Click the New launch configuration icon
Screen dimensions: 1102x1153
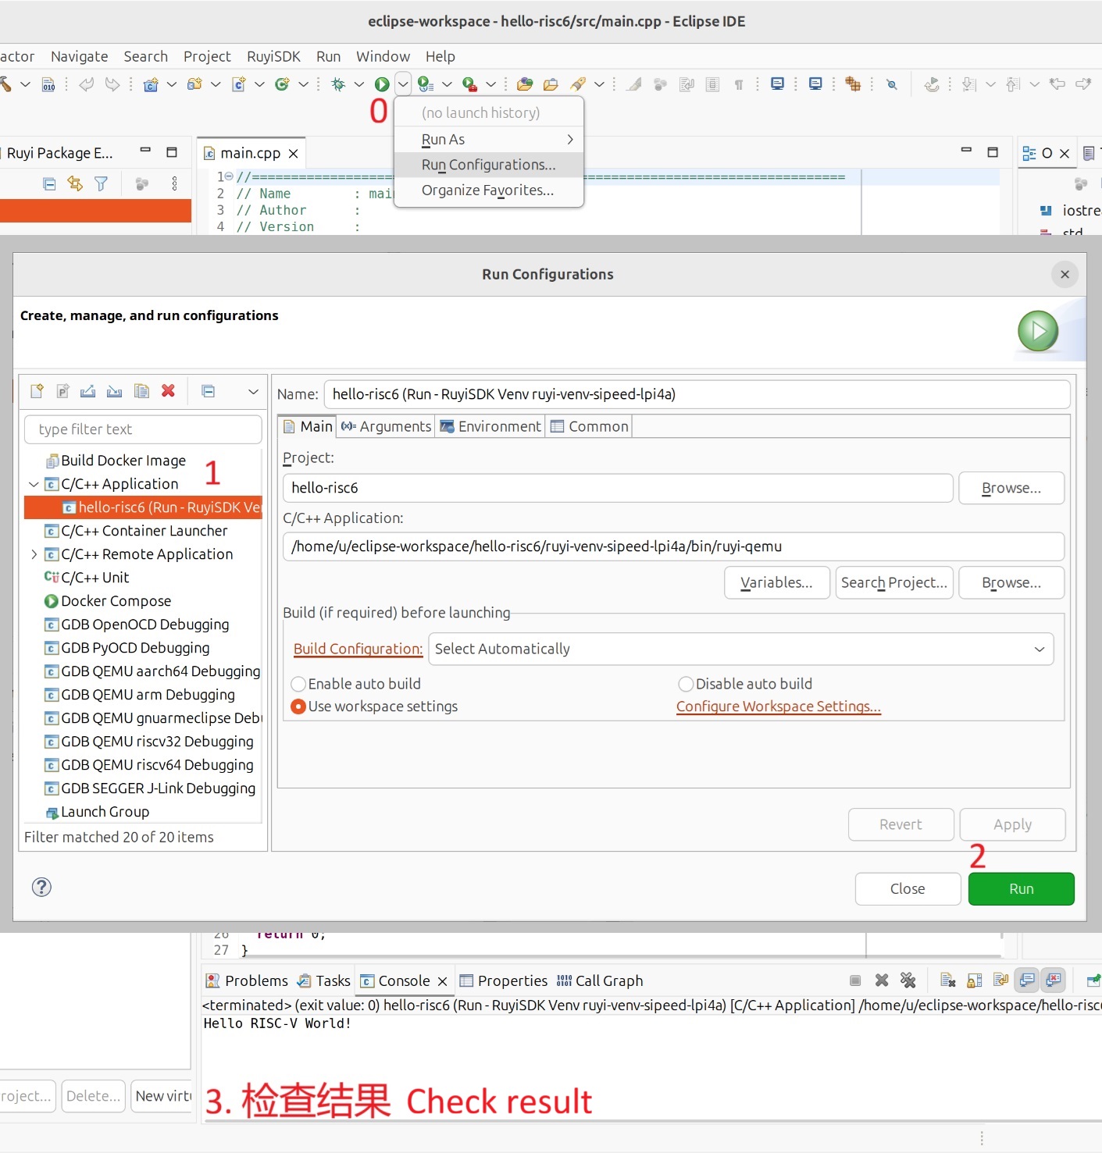pos(37,391)
